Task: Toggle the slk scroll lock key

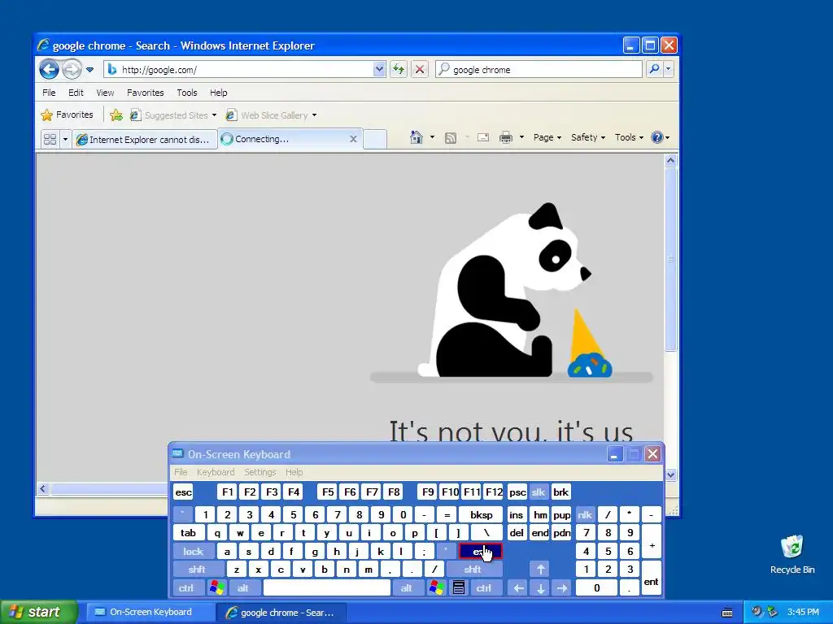Action: [539, 492]
